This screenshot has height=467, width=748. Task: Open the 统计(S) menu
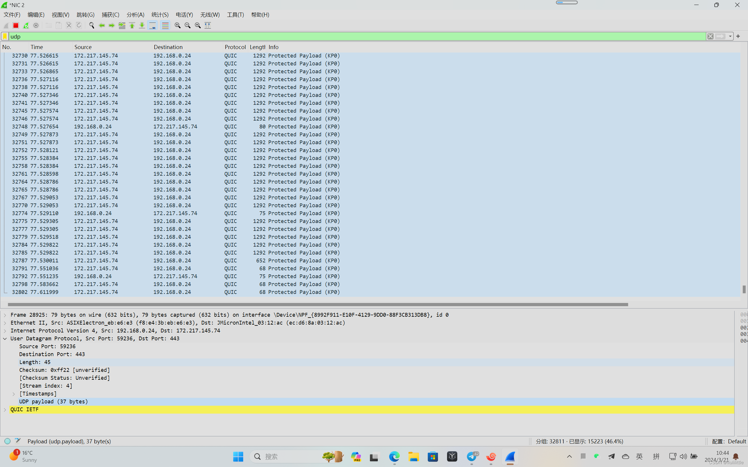pos(160,15)
